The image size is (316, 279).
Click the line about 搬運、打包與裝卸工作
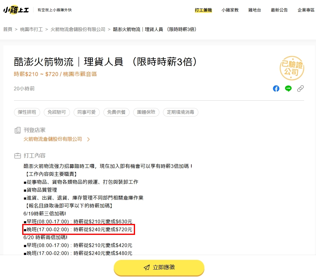(81, 182)
